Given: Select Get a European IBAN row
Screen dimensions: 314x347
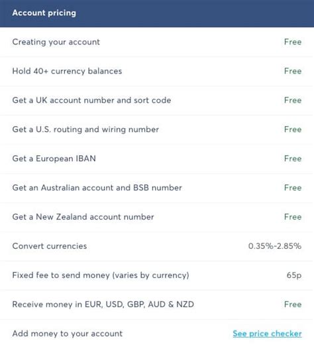Looking at the screenshot, I should (x=157, y=159).
